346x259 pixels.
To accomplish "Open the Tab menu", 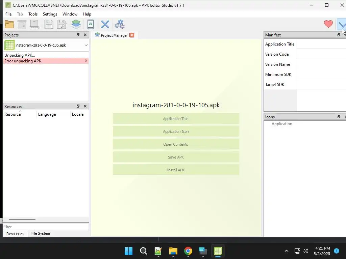I will 20,14.
